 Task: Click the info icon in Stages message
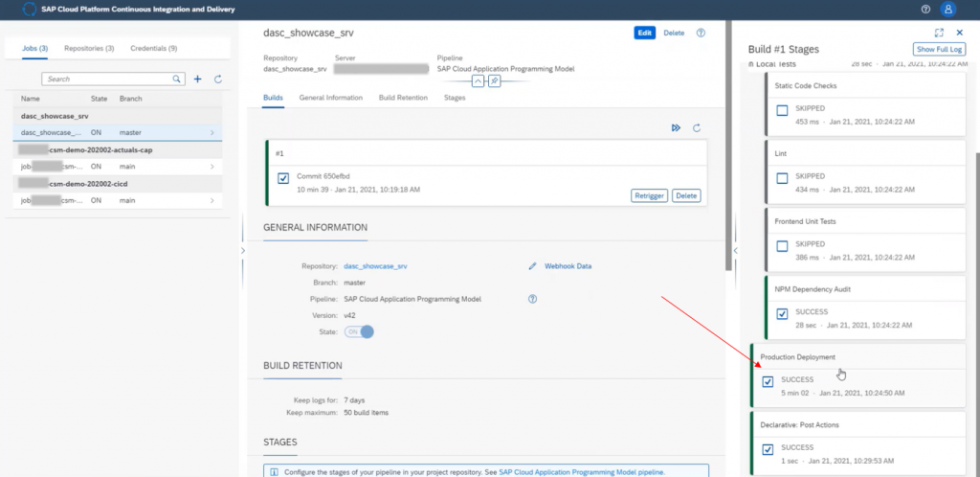(275, 472)
